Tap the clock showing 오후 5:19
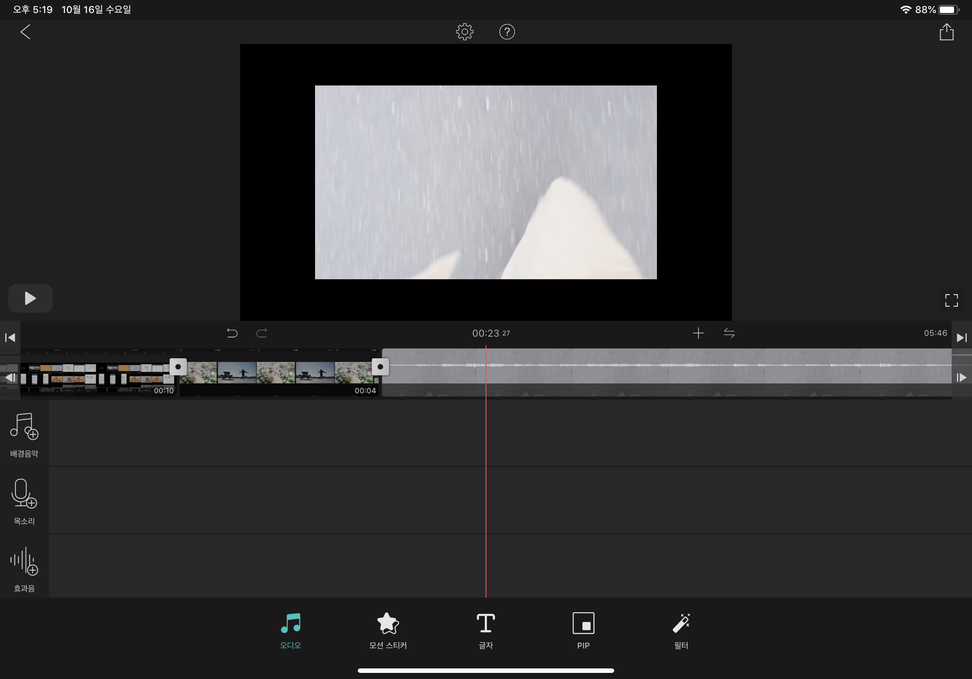This screenshot has height=679, width=972. point(33,9)
